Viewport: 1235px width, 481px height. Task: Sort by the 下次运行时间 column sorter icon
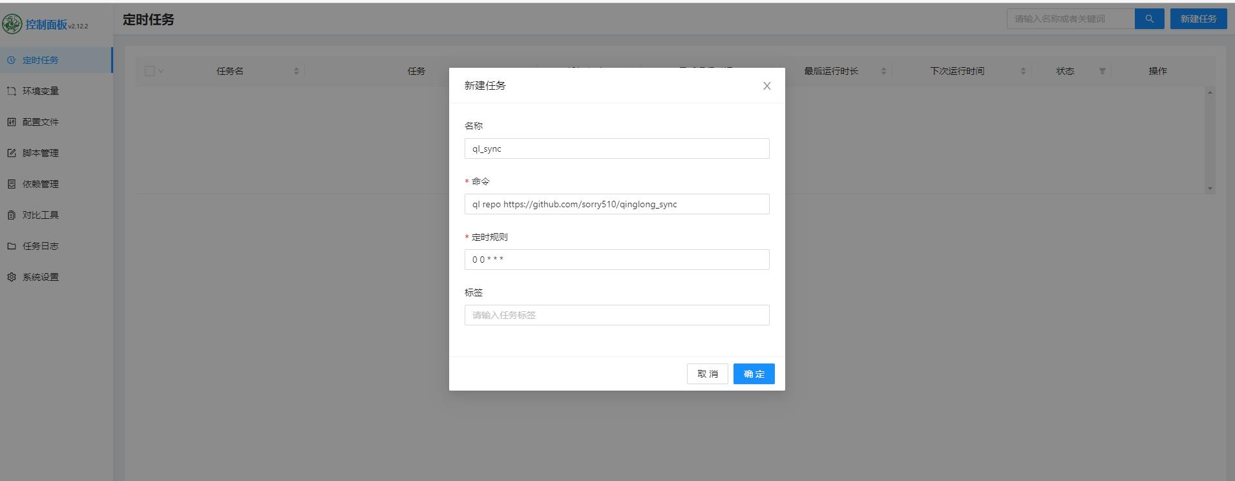pos(1023,71)
